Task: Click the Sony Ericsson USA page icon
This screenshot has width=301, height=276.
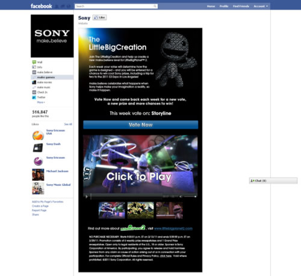Action: point(38,135)
